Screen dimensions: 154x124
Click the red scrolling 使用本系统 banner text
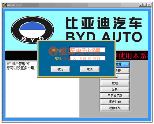coord(132,56)
